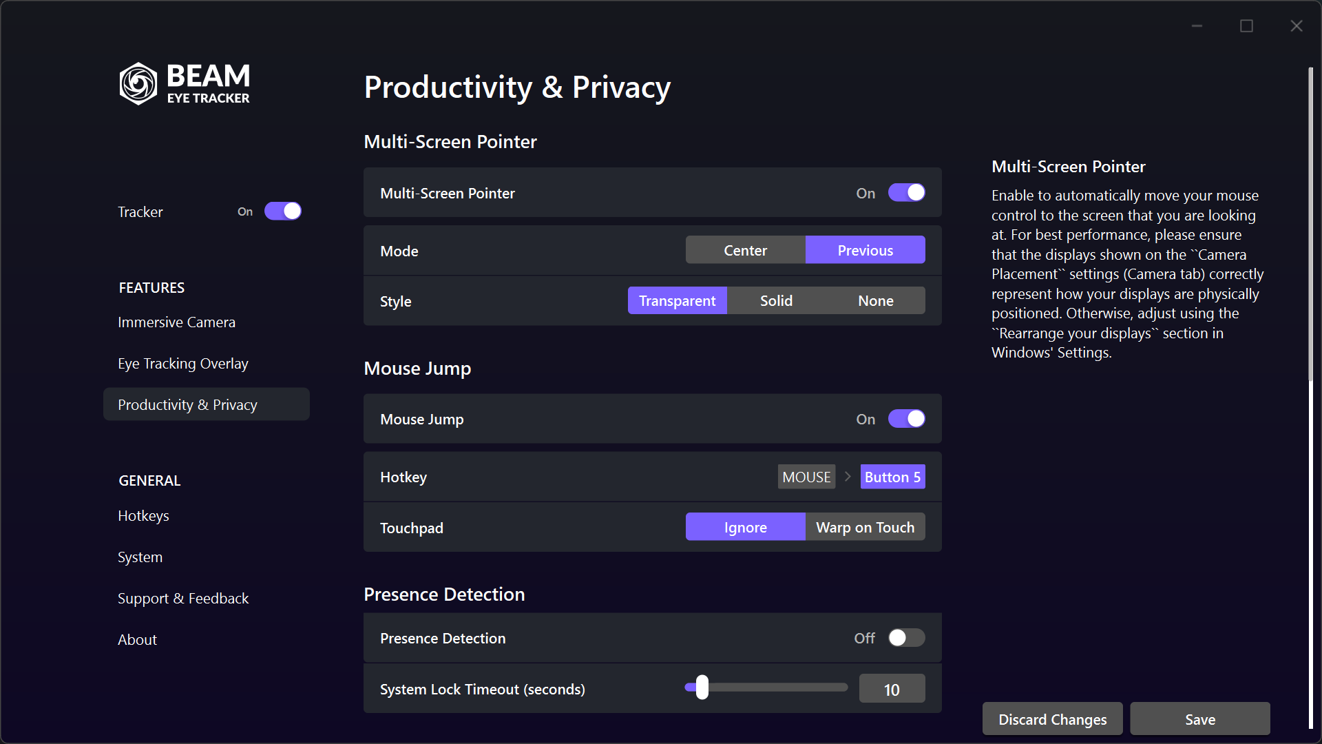Click the Presence Detection section heading
The height and width of the screenshot is (744, 1322).
(x=444, y=595)
